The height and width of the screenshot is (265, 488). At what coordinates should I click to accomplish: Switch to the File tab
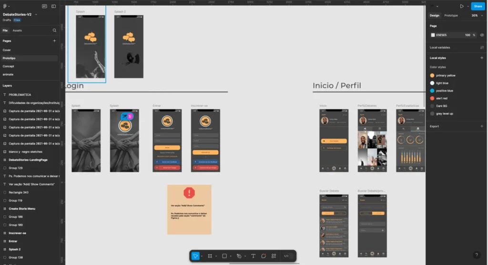point(5,31)
